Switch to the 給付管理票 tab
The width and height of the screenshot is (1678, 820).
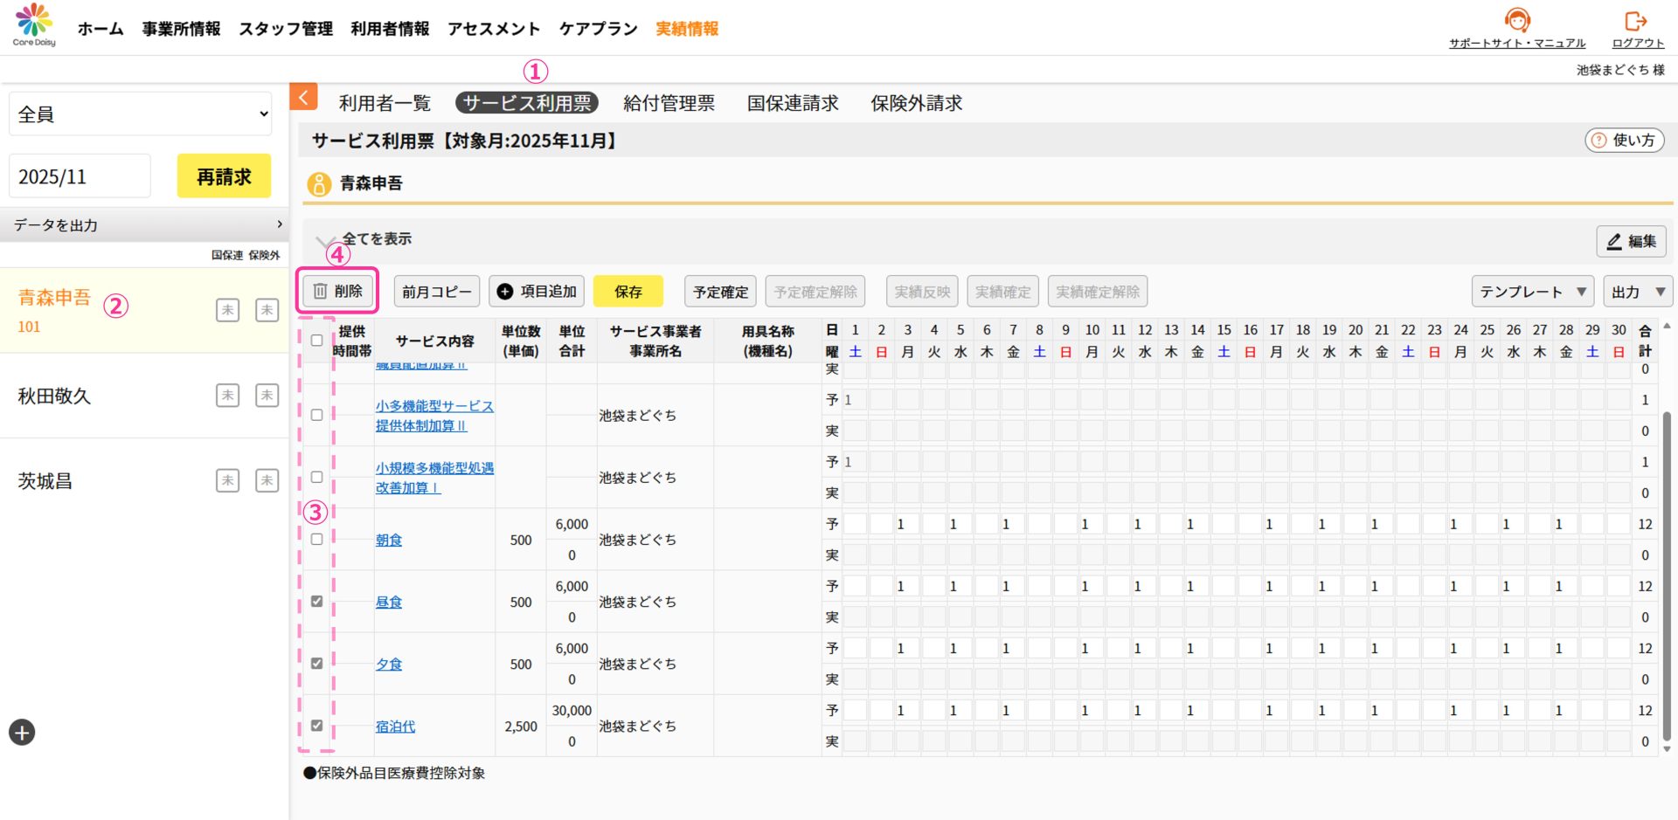[x=669, y=103]
